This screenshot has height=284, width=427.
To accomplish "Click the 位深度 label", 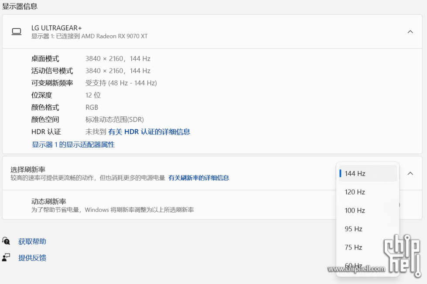I will click(42, 95).
